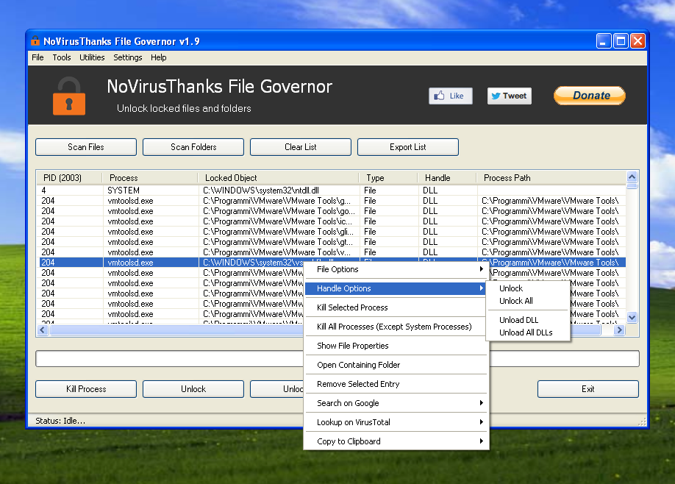Click the horizontal scroll right arrow
The height and width of the screenshot is (484, 675).
[619, 330]
